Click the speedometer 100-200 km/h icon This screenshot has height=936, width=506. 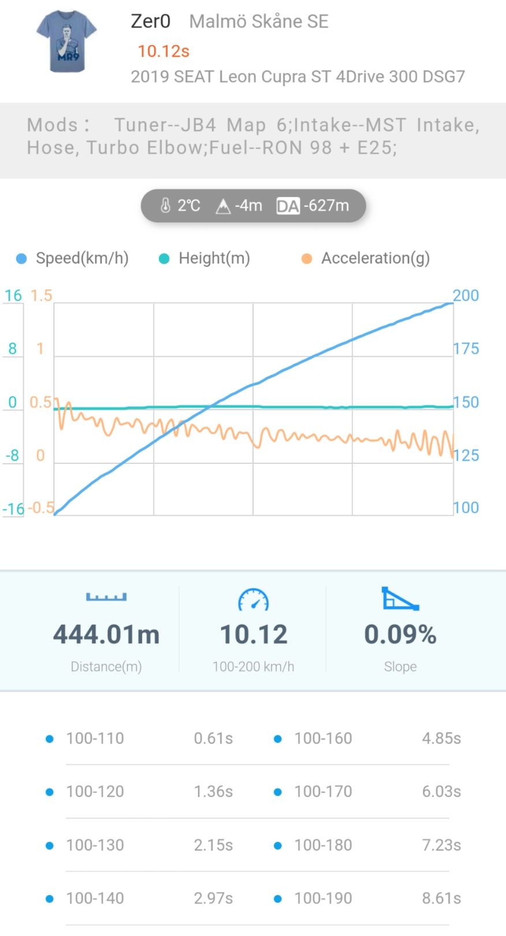[254, 600]
